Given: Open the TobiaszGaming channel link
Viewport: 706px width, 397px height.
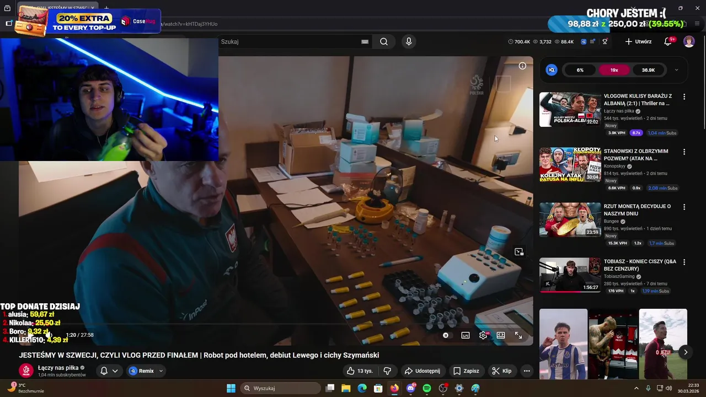Looking at the screenshot, I should (619, 276).
